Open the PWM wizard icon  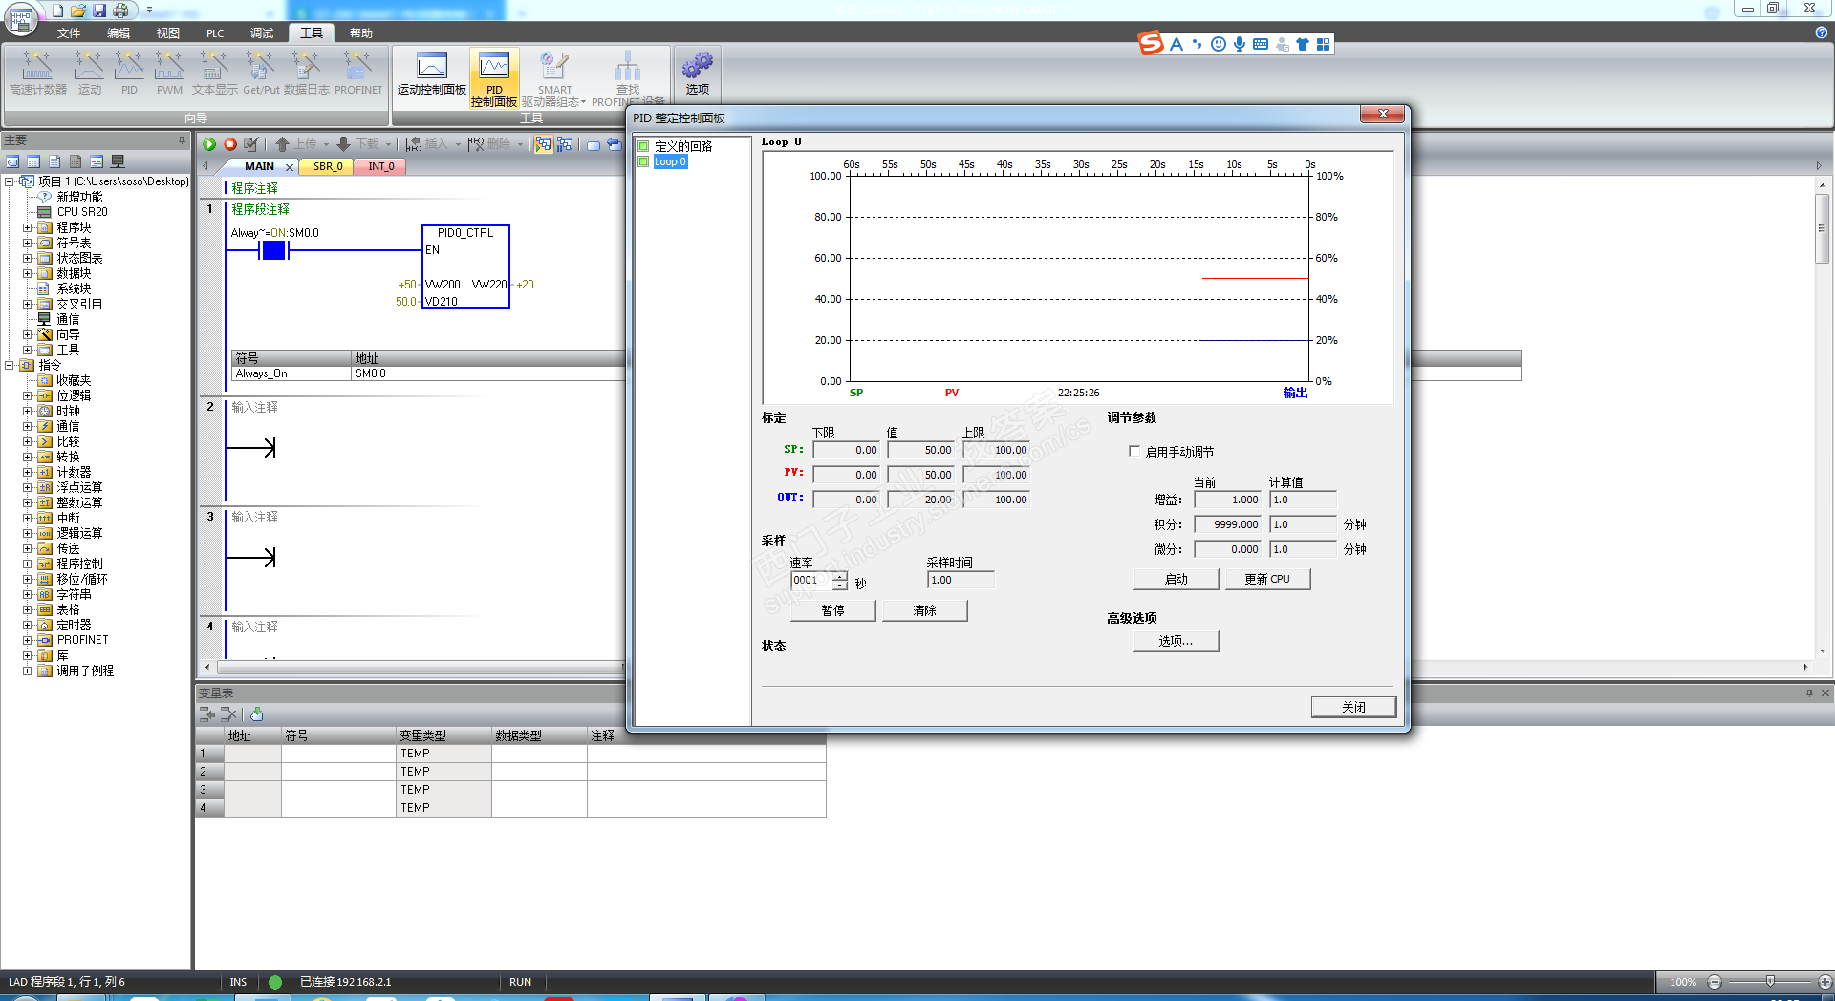(x=169, y=73)
